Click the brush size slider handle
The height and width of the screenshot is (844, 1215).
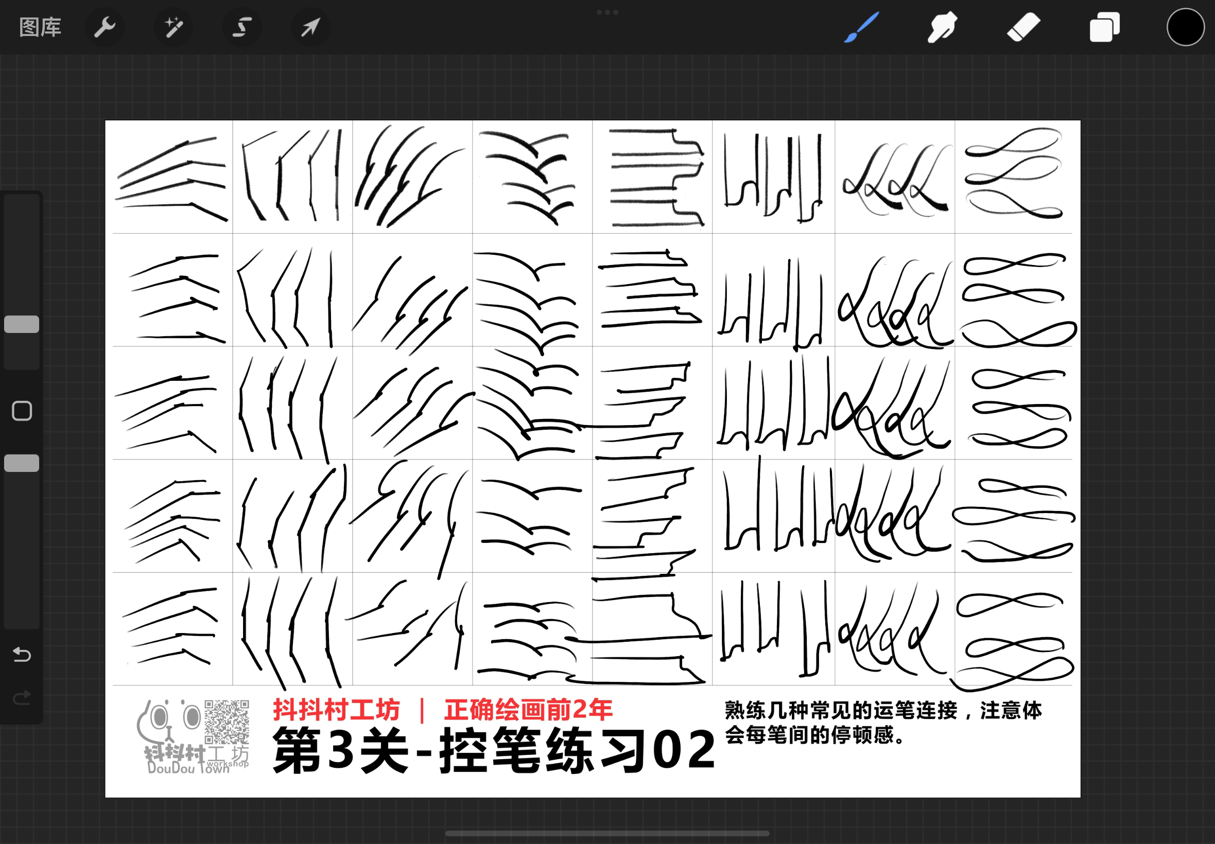coord(22,324)
